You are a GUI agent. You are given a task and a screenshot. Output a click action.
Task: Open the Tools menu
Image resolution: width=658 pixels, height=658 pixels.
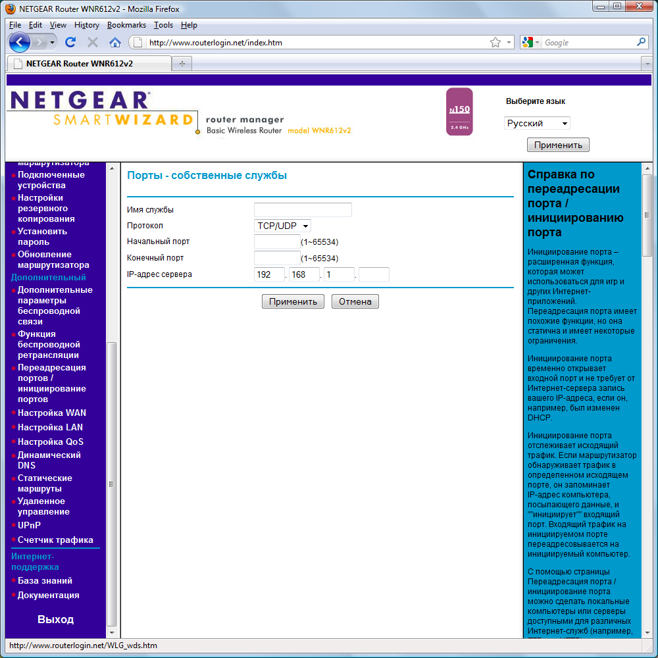pyautogui.click(x=163, y=25)
